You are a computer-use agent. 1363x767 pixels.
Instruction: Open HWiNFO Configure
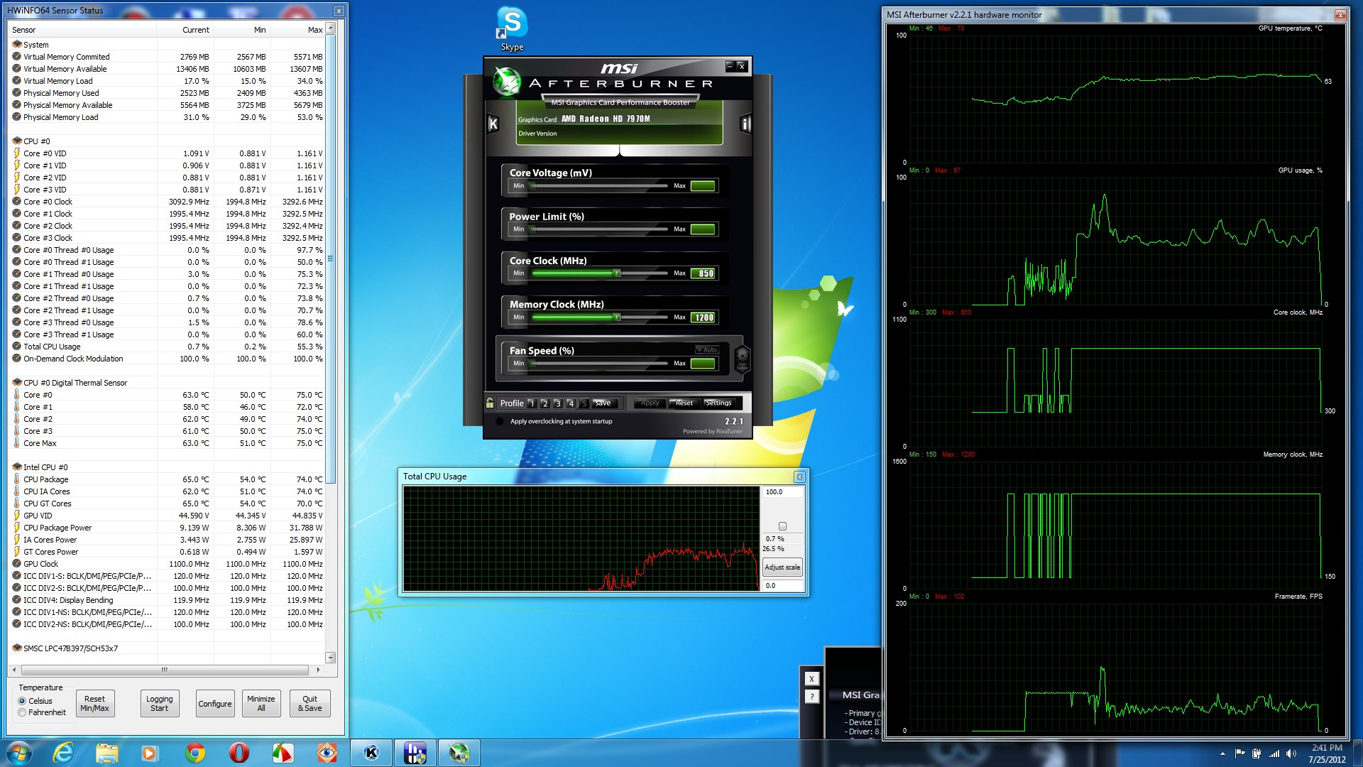[215, 704]
